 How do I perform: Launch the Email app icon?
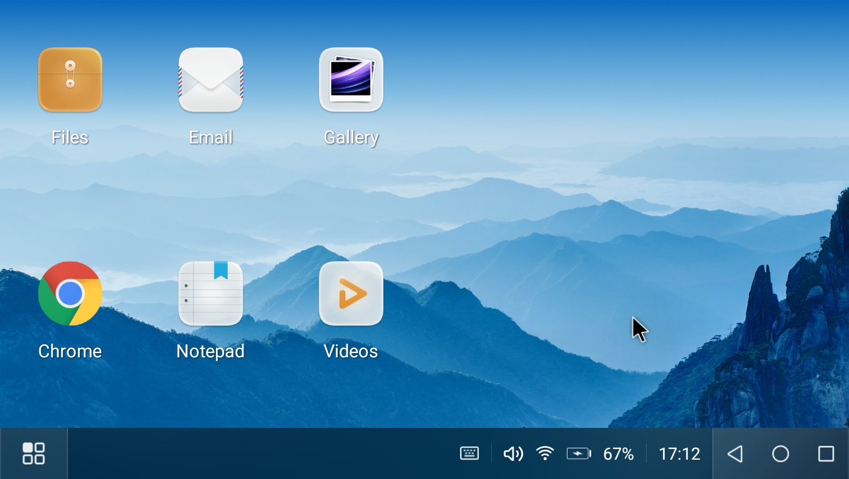click(x=210, y=80)
